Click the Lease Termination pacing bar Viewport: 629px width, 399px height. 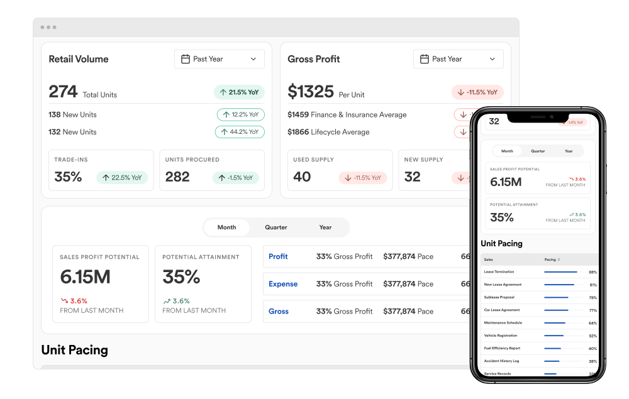560,272
